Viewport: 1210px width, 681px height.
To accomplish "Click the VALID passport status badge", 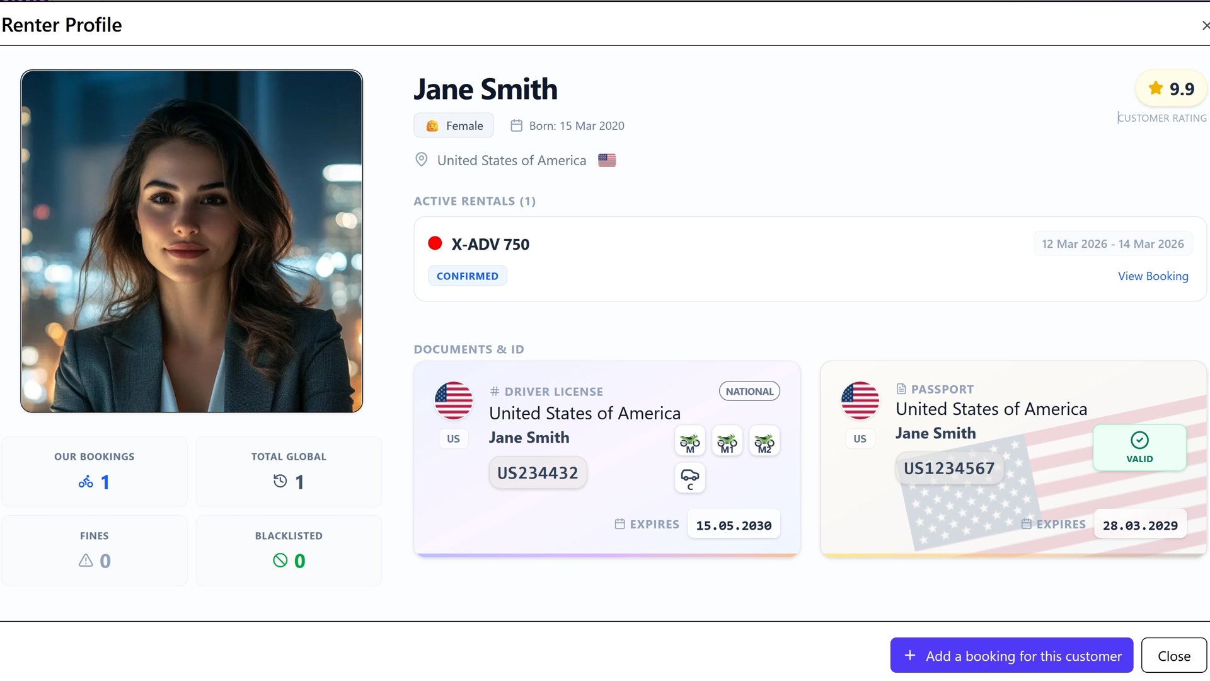I will 1139,448.
